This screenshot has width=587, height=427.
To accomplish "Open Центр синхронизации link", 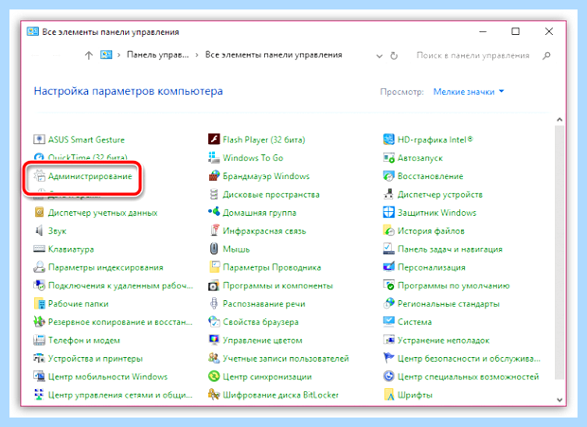I will (x=267, y=377).
